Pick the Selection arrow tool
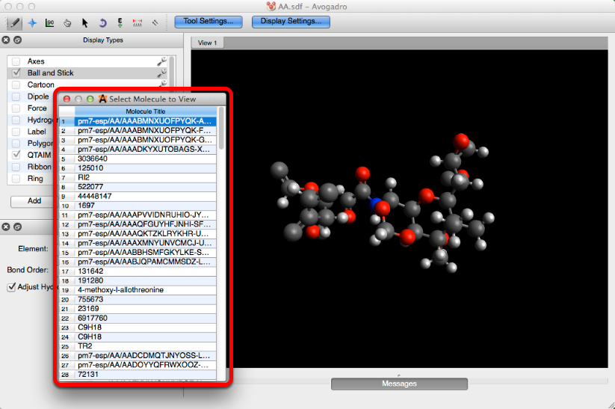Screen dimensions: 615x409 pos(85,22)
